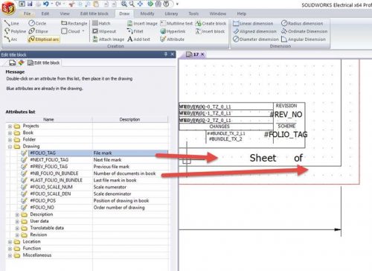Select the #FOLIO_NO attribute row
Viewport: 372px width, 271px height.
click(87, 208)
